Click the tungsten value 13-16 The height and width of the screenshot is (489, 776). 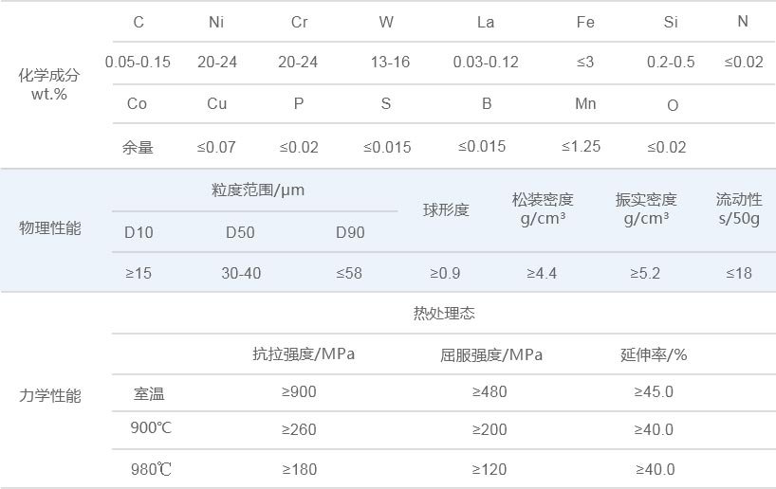390,63
